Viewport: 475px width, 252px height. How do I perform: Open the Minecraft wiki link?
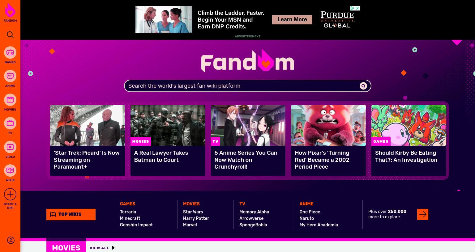point(130,218)
